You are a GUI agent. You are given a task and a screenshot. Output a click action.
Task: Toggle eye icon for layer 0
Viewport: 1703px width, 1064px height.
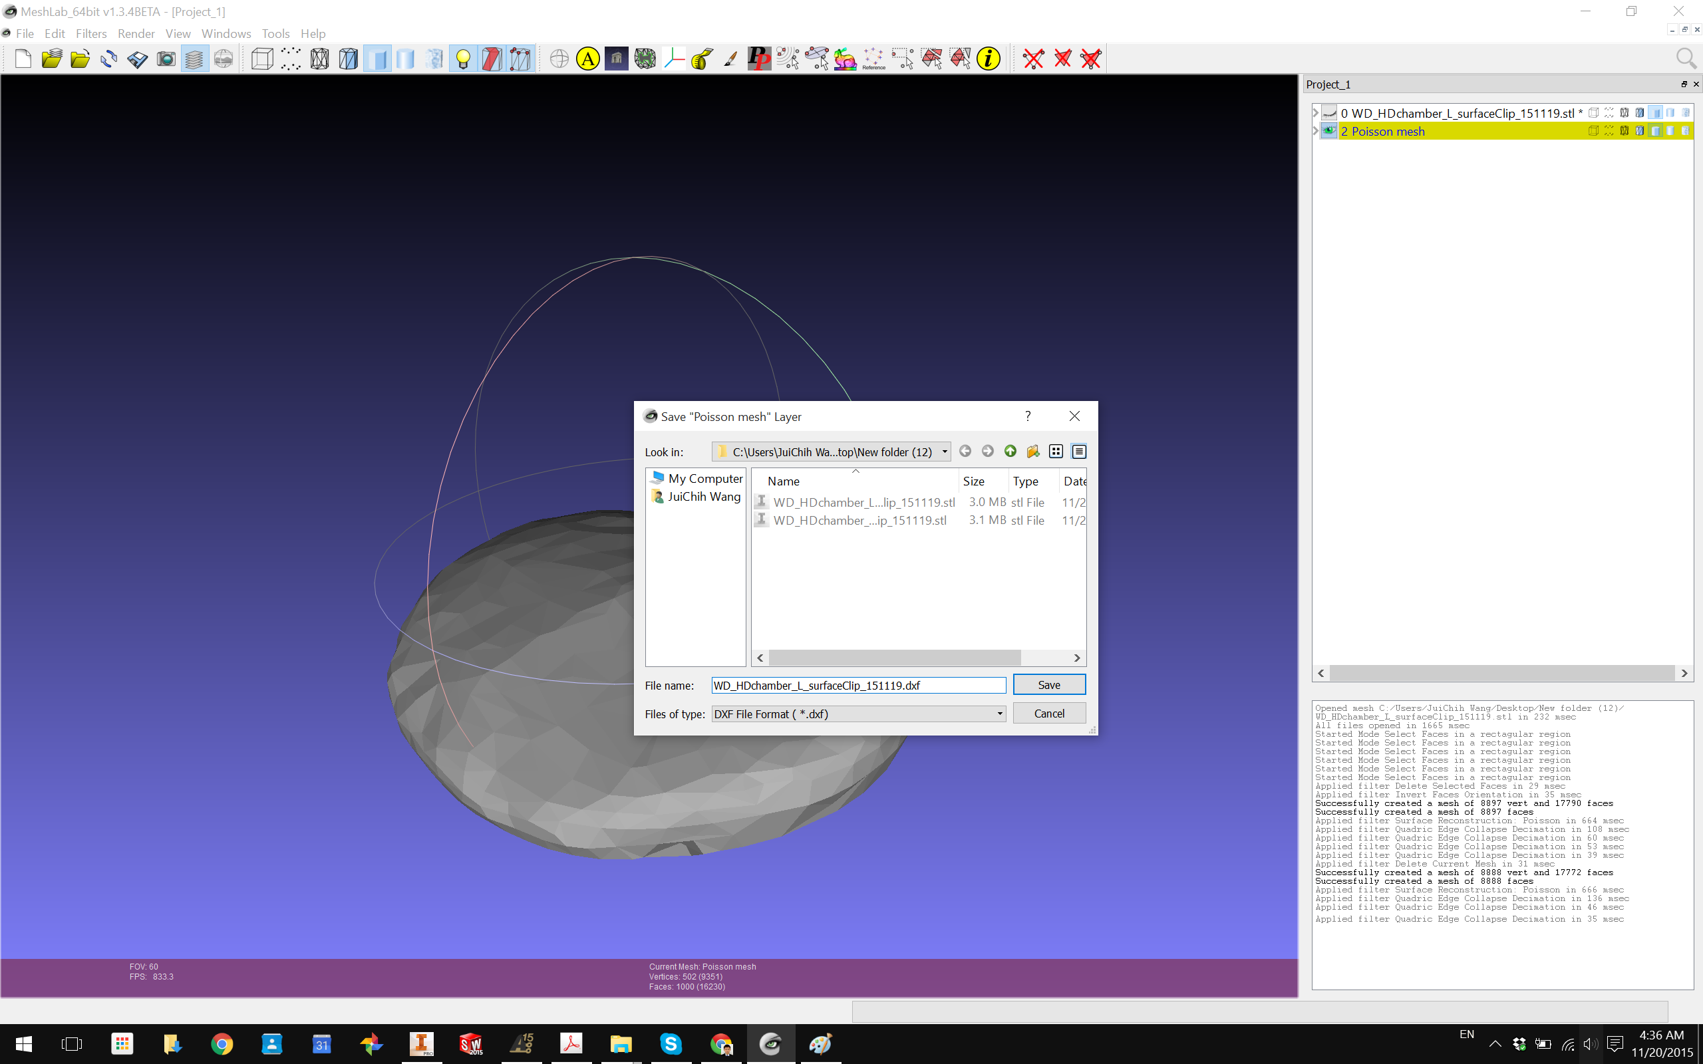click(x=1329, y=113)
